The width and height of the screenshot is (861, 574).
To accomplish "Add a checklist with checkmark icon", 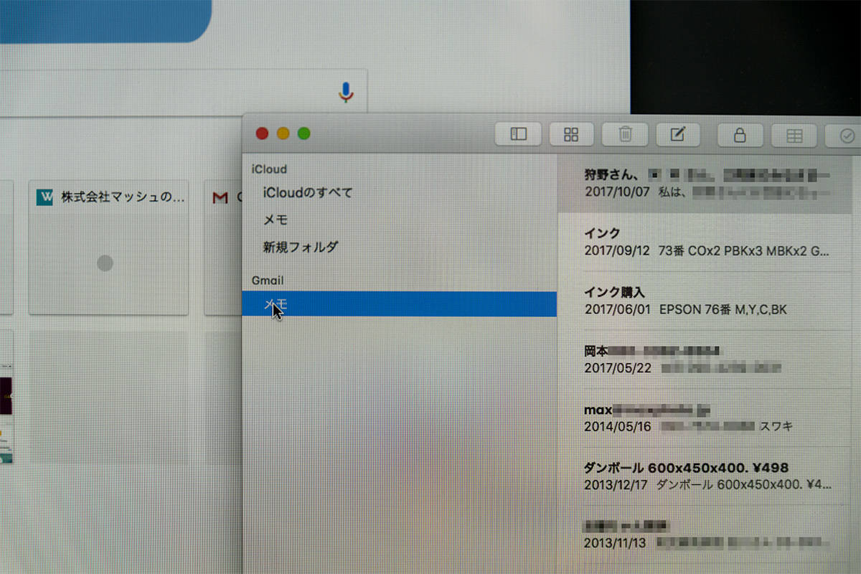I will (844, 135).
